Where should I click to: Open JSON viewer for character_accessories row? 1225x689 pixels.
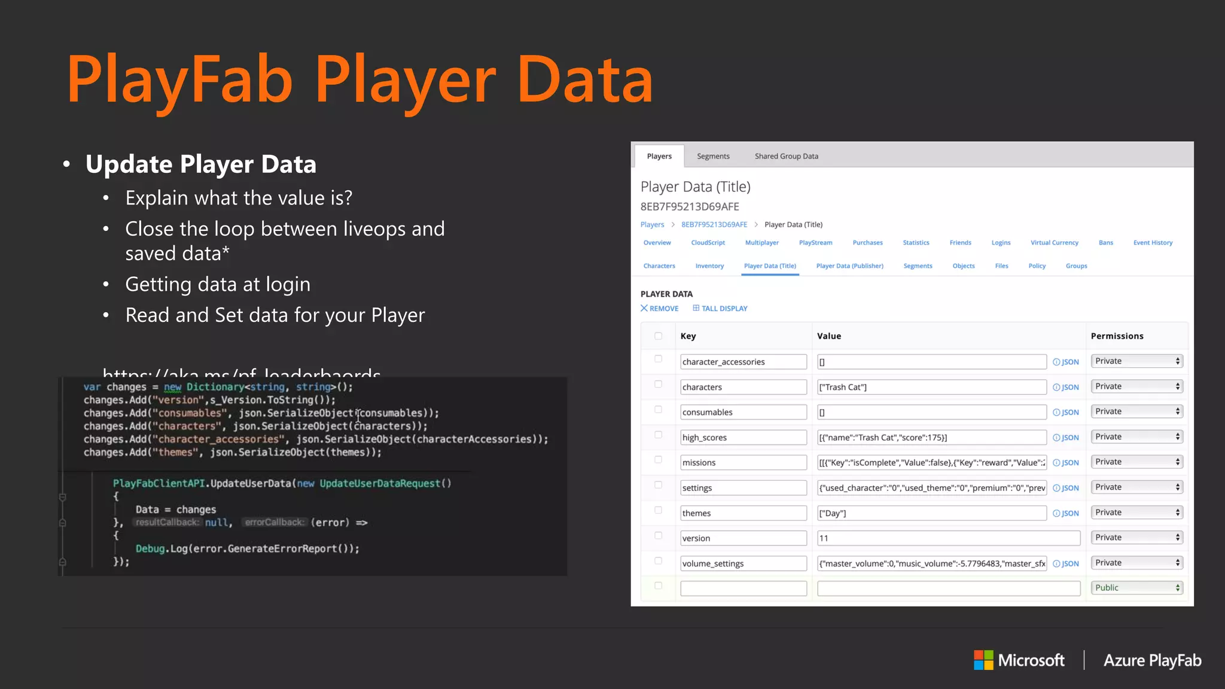(1066, 362)
